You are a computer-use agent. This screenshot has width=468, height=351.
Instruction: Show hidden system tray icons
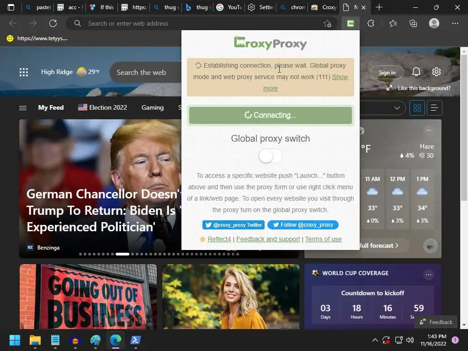(x=375, y=340)
